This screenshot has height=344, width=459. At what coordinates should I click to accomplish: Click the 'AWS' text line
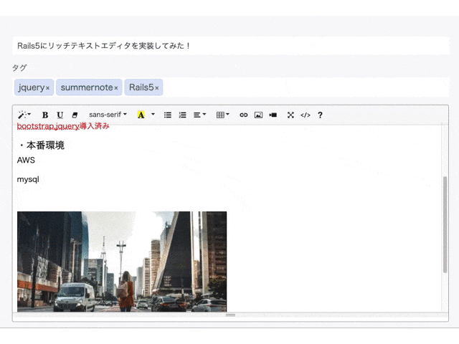tap(26, 161)
